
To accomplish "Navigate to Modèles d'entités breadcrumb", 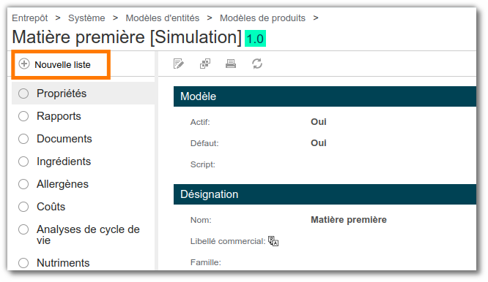I will coord(163,18).
